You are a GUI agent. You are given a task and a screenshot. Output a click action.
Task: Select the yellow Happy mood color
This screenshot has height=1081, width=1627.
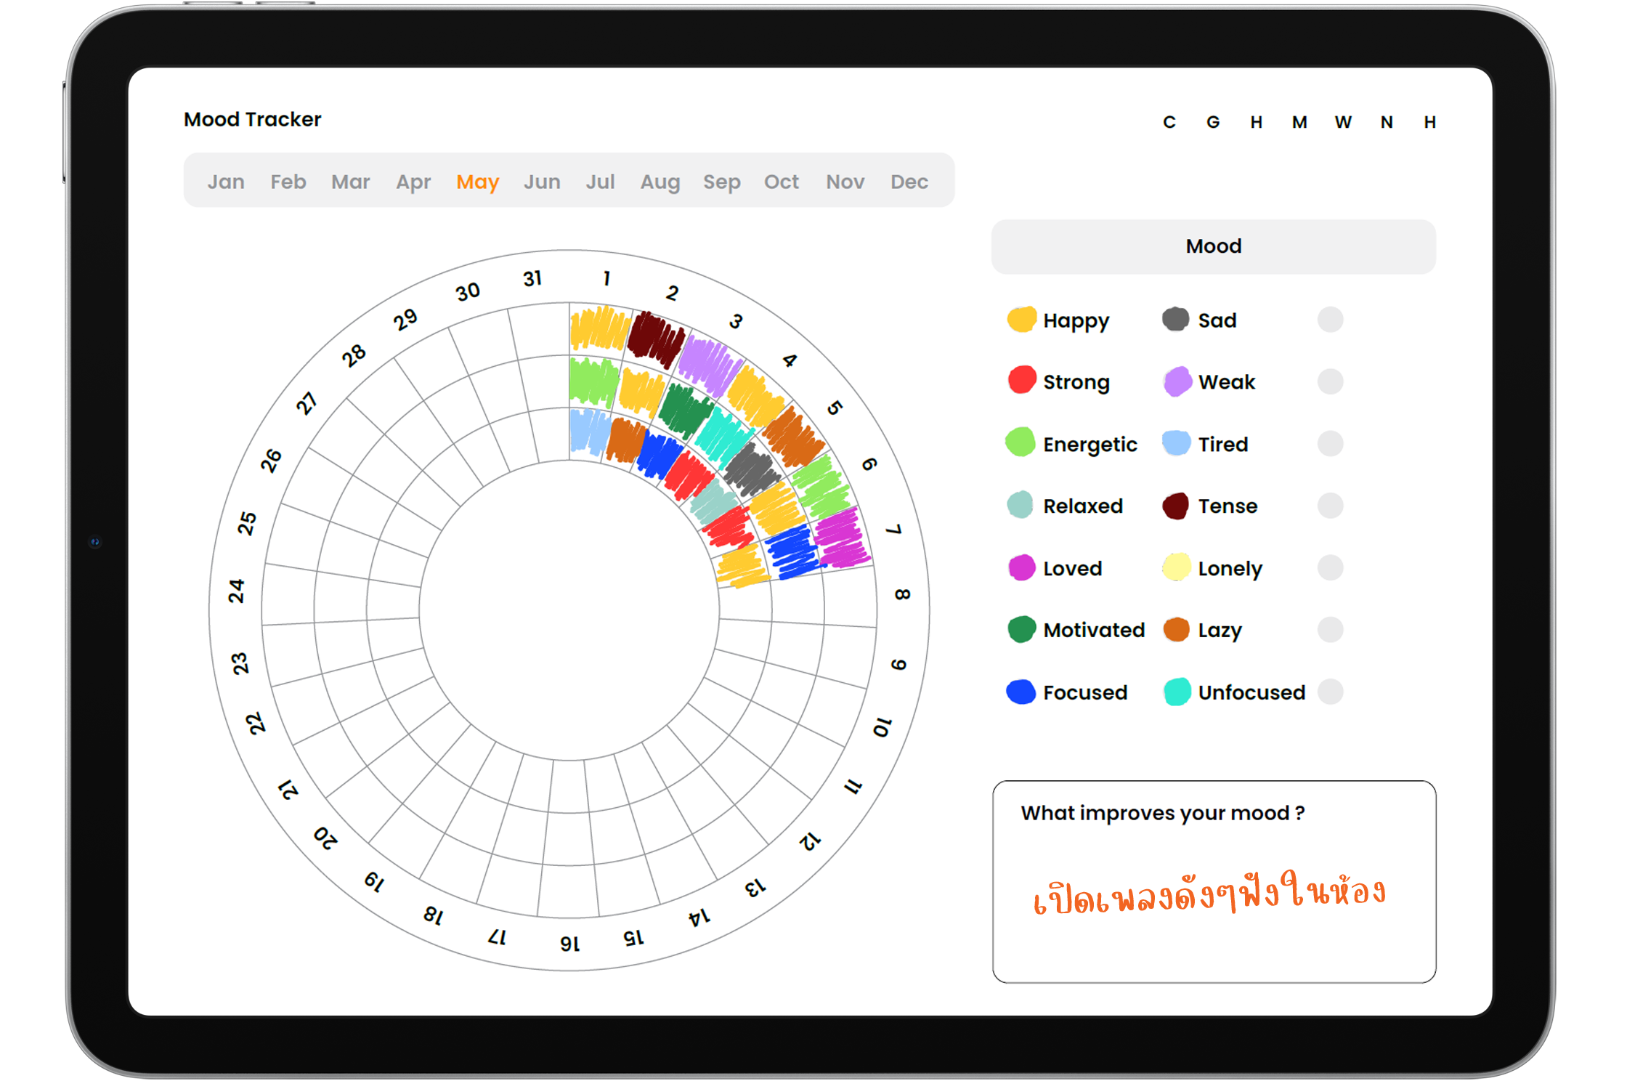[x=1021, y=320]
